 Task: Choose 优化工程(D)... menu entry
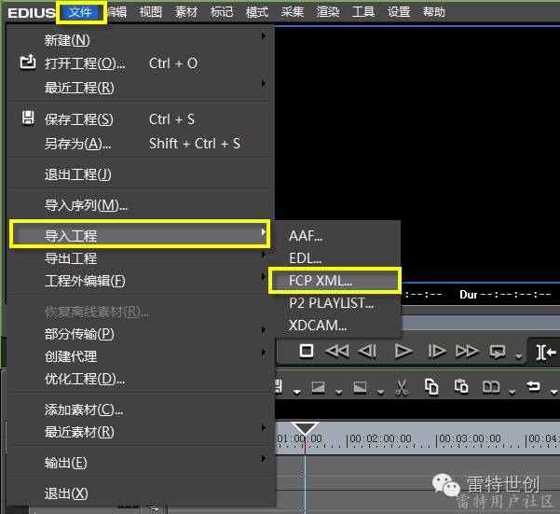click(x=141, y=379)
